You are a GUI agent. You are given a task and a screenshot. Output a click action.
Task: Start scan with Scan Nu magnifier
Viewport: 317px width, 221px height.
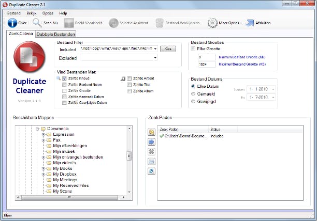pyautogui.click(x=37, y=23)
